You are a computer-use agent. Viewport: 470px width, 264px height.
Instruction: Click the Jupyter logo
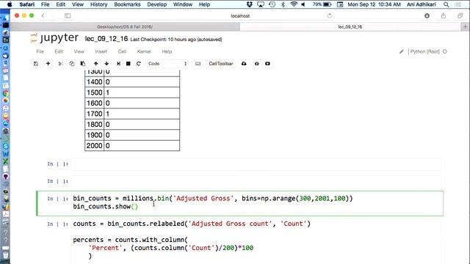54,38
